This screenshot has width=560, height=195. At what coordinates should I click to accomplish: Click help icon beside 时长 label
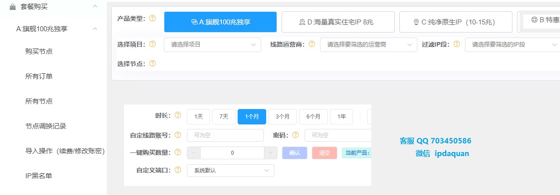click(178, 115)
